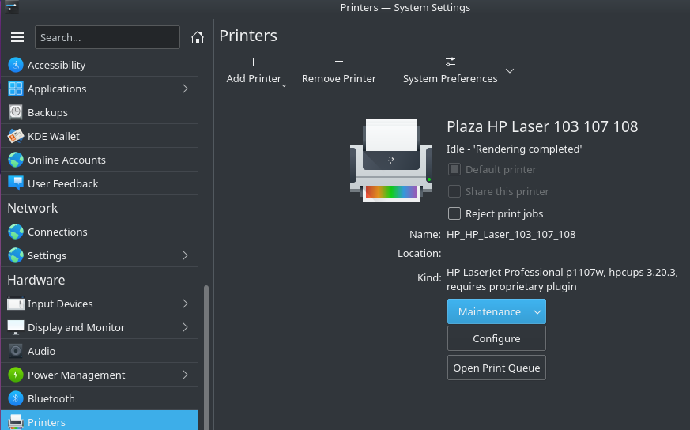Open the KDE Wallet sidebar icon
690x430 pixels.
point(16,136)
